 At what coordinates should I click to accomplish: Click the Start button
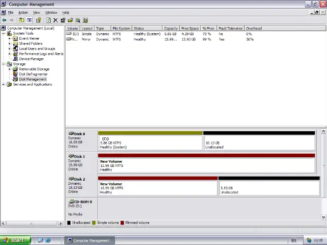coord(15,240)
